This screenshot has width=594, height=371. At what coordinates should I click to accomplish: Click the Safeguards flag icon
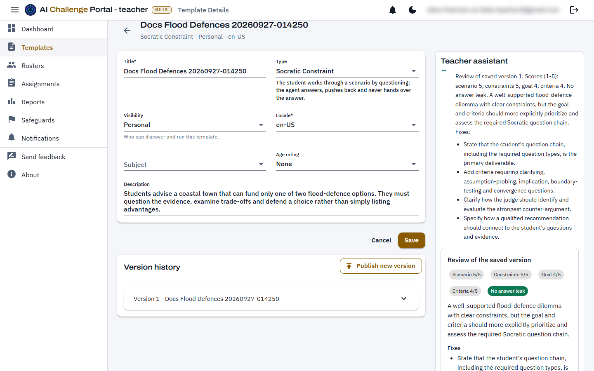(12, 120)
